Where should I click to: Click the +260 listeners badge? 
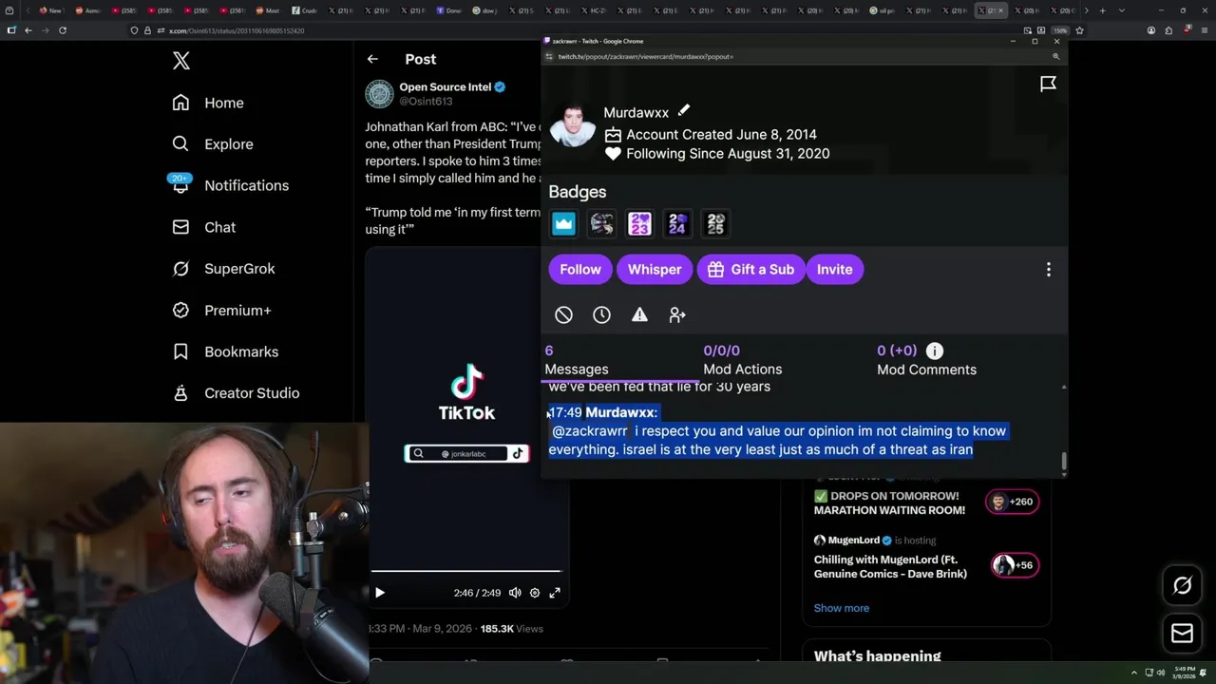click(1013, 502)
